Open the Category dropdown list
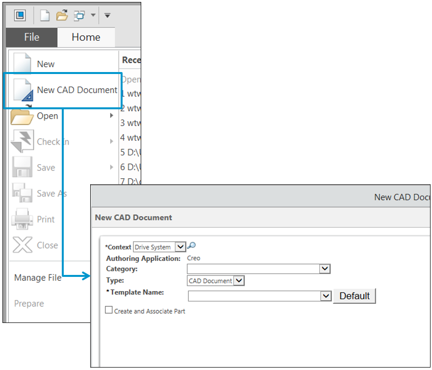432x370 pixels. coord(325,269)
